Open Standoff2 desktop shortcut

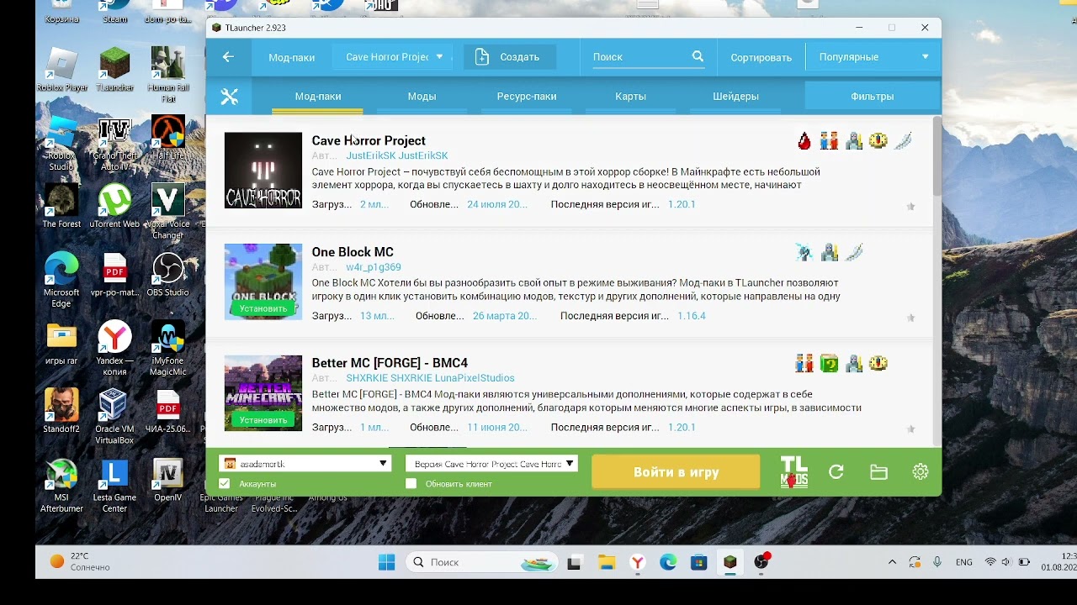(61, 412)
